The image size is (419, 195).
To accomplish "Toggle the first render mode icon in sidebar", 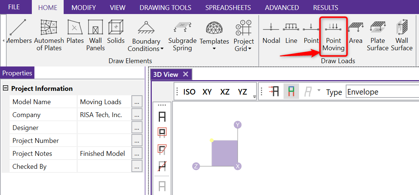I will pyautogui.click(x=162, y=117).
